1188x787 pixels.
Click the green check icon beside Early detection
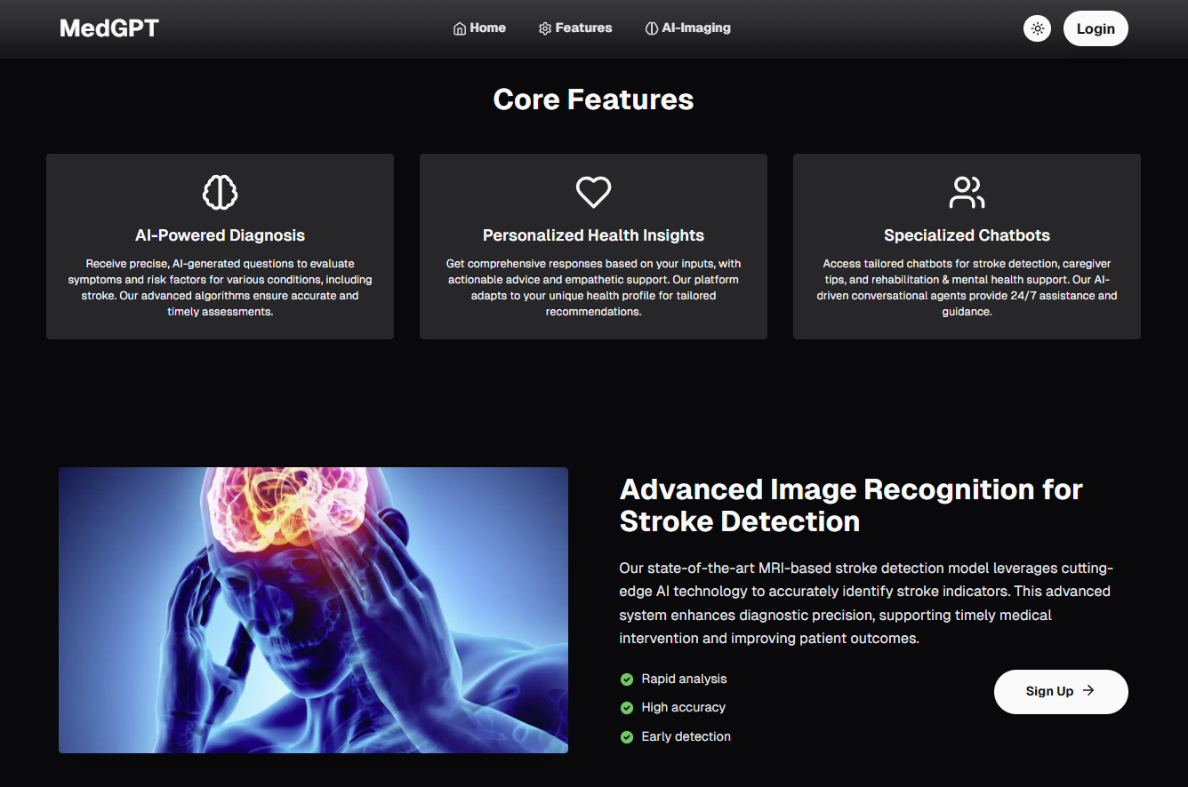coord(627,737)
